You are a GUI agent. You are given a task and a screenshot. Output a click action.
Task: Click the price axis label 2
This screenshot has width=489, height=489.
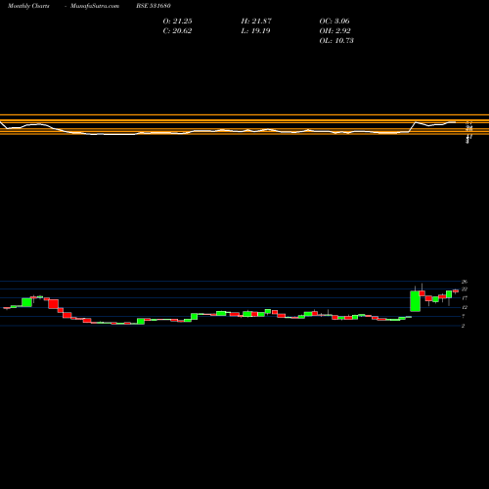pos(463,326)
